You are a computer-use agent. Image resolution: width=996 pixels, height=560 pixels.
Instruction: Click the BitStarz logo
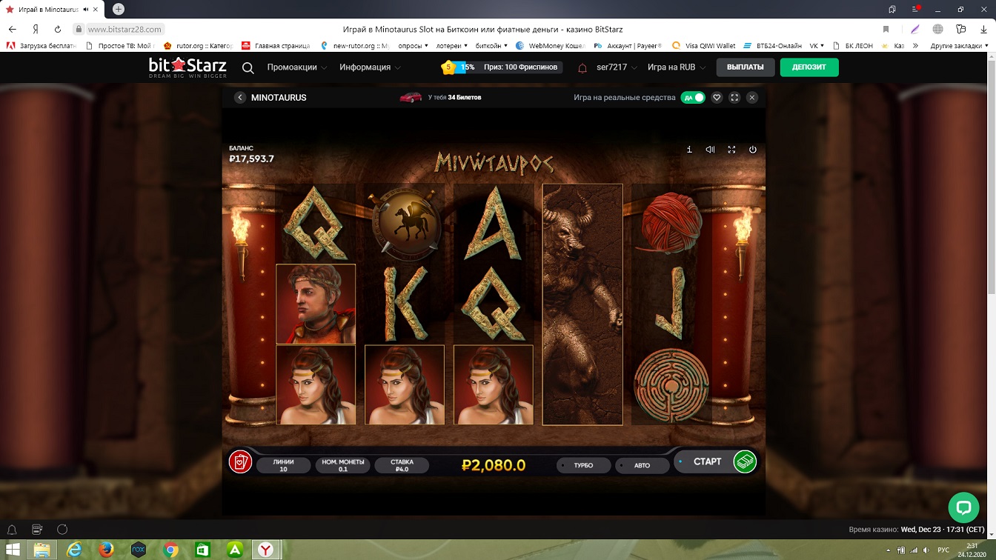point(187,67)
